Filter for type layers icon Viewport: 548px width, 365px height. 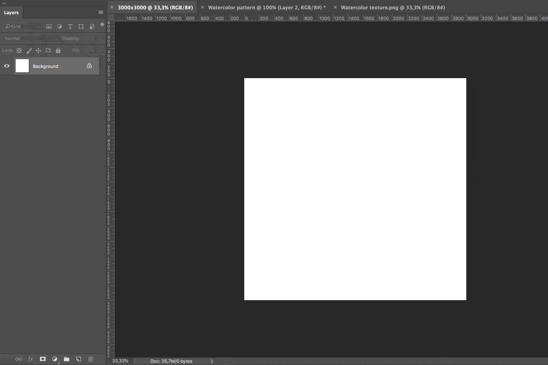tap(70, 27)
